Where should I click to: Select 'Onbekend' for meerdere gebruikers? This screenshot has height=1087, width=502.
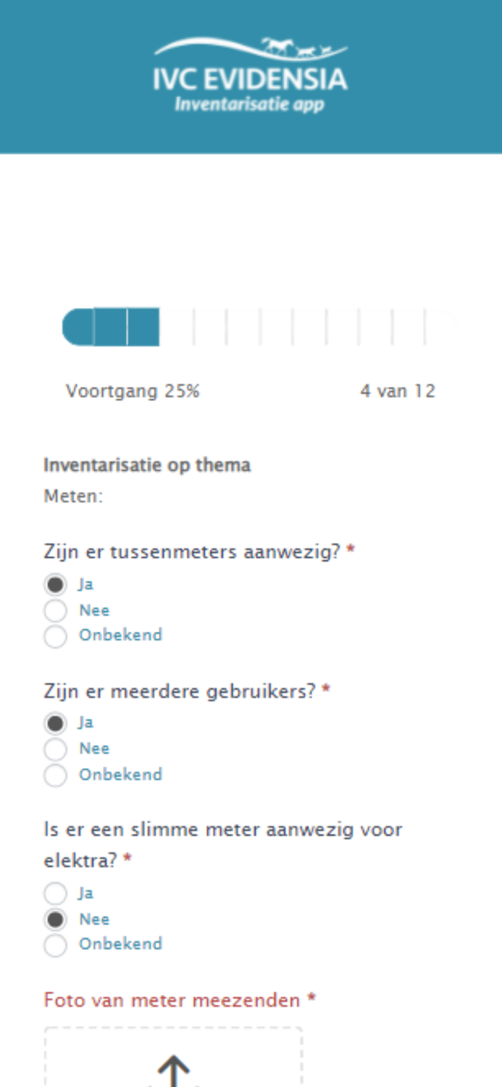coord(55,775)
